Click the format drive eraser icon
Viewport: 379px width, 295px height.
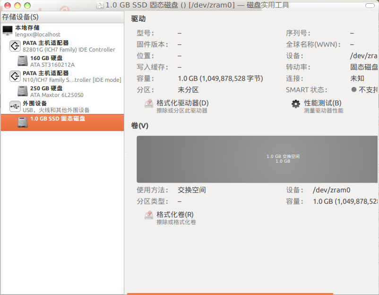pos(149,104)
